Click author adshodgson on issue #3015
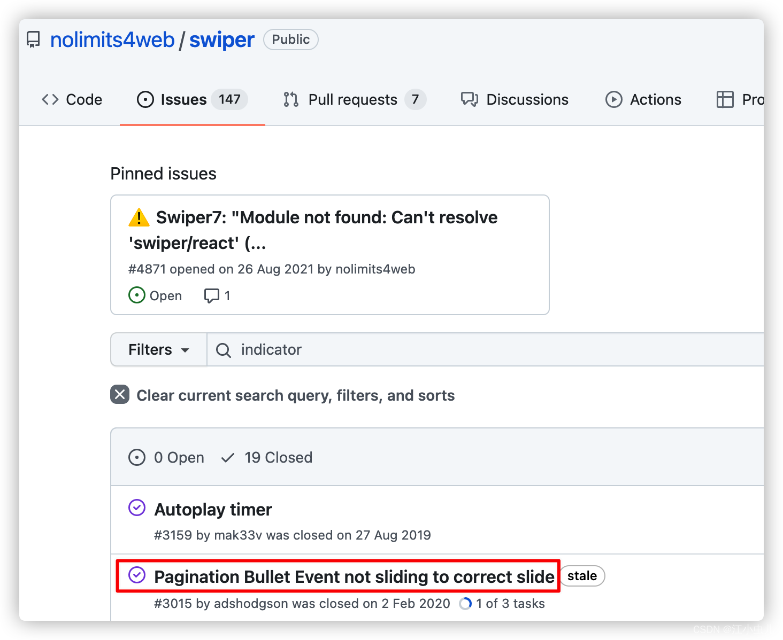The image size is (783, 640). tap(251, 604)
